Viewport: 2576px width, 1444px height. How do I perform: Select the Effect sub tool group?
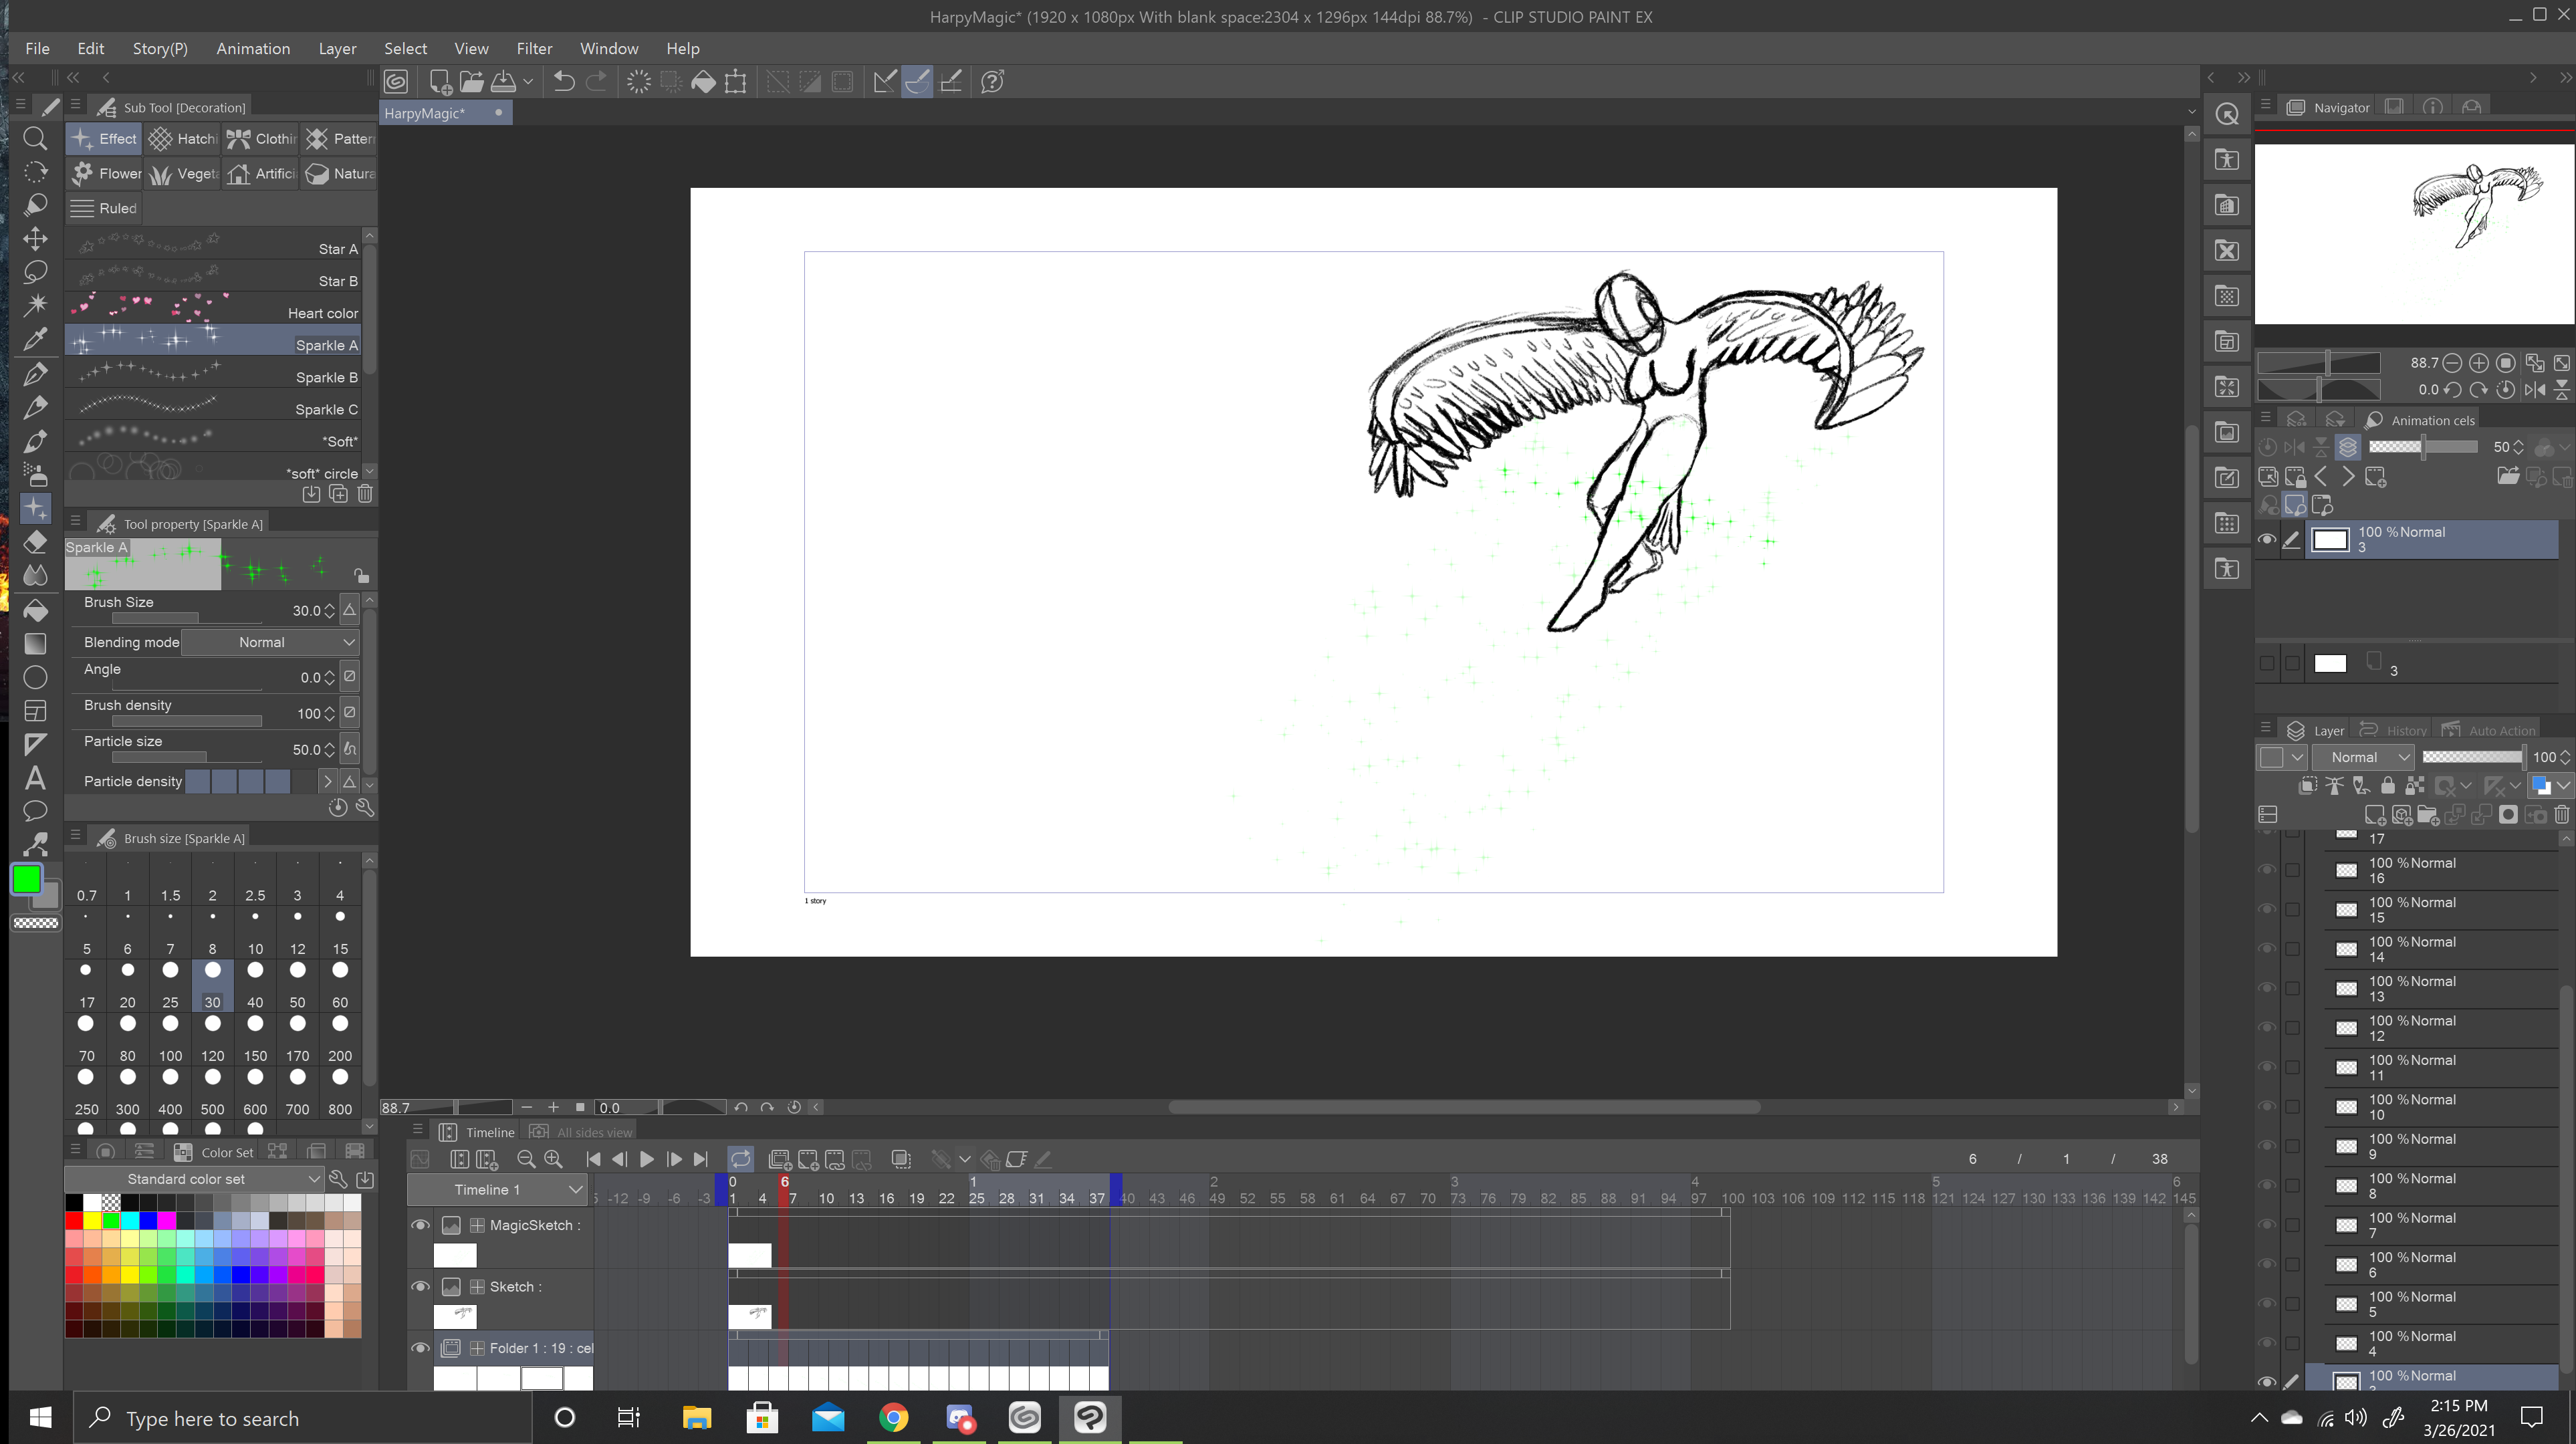(103, 139)
